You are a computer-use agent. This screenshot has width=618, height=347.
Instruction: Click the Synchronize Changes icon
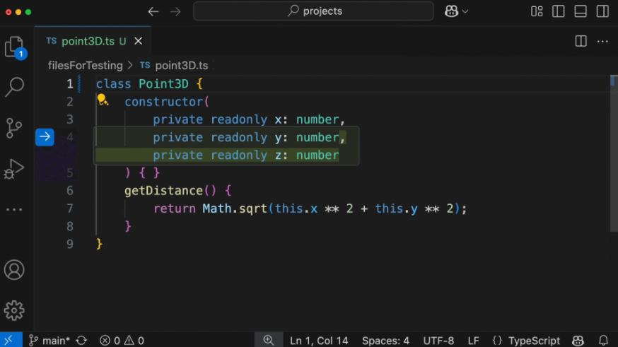81,341
